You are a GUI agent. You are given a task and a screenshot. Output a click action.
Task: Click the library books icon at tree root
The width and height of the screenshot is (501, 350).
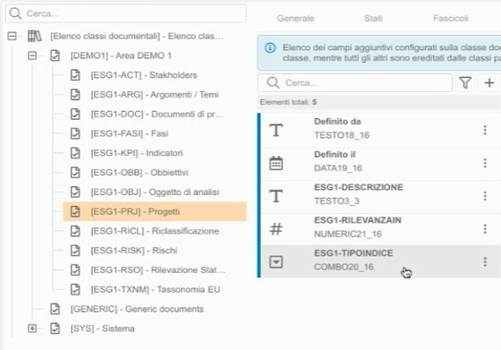[35, 36]
